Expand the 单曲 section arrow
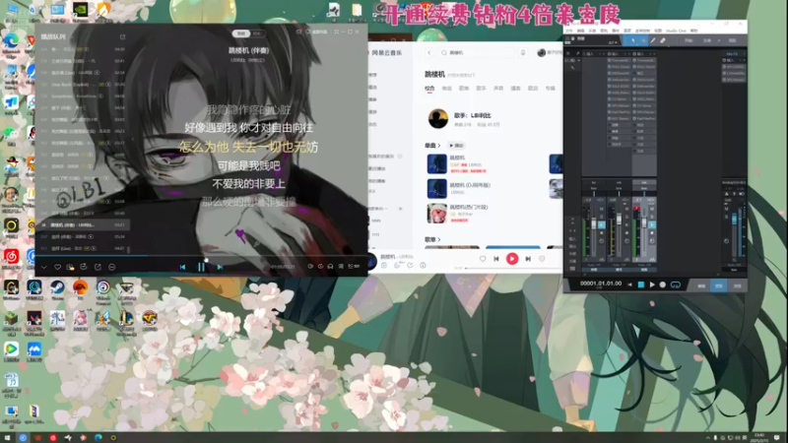The width and height of the screenshot is (788, 443). [439, 145]
